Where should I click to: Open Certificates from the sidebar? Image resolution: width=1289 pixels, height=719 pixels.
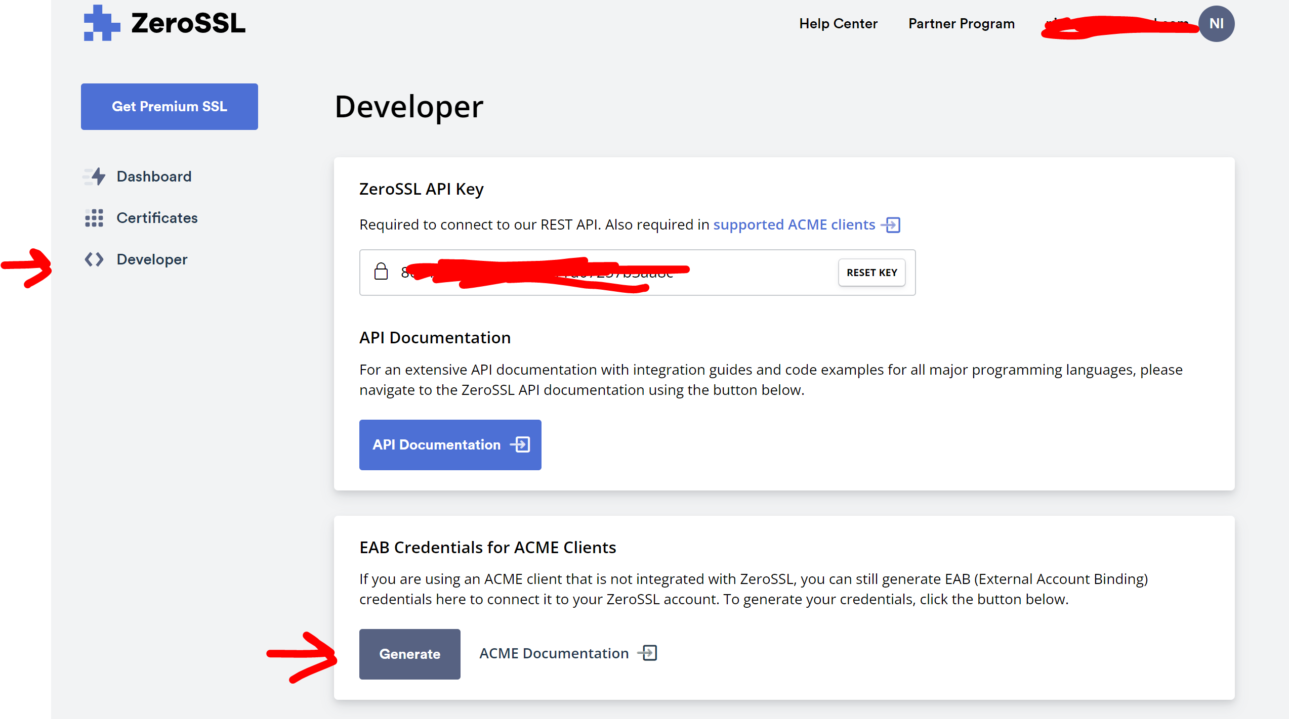[x=157, y=218]
